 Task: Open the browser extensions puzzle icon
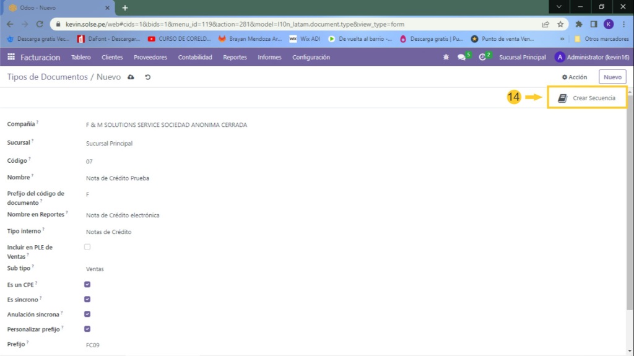point(579,24)
